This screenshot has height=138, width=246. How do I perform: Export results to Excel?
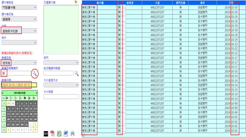(59, 133)
